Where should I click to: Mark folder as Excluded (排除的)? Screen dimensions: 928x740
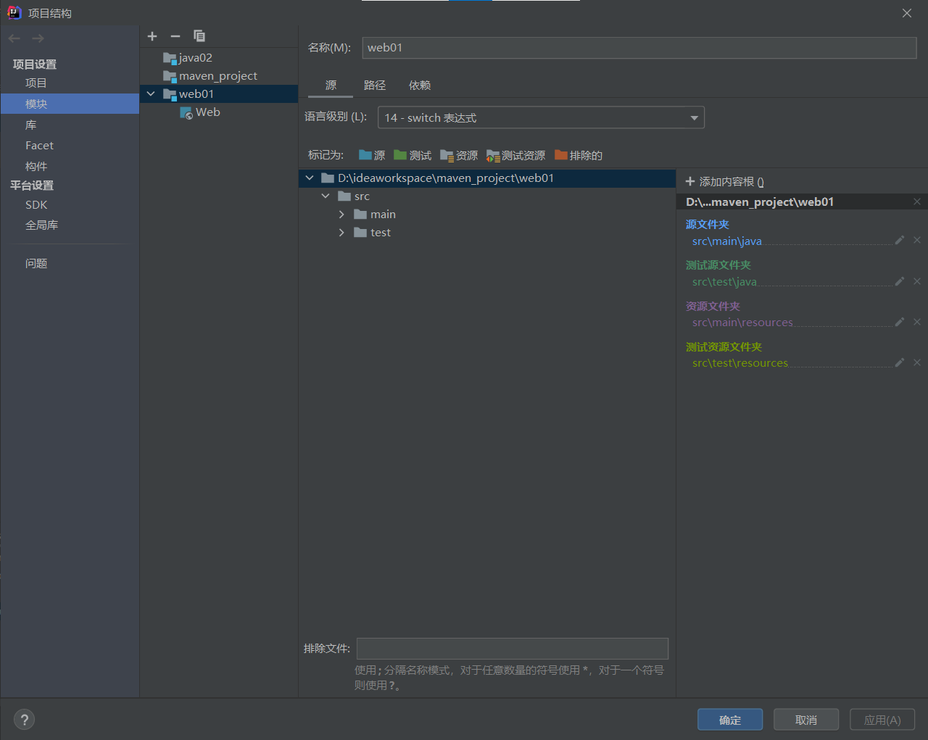point(579,155)
